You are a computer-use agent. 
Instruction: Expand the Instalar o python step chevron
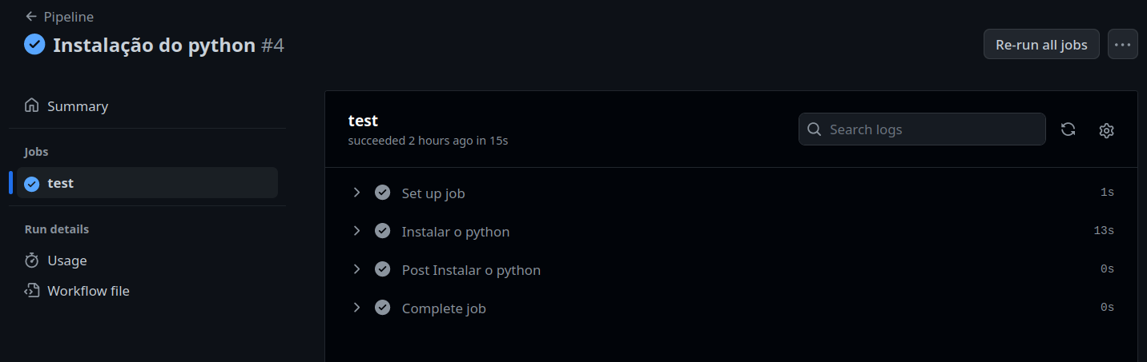(x=357, y=231)
